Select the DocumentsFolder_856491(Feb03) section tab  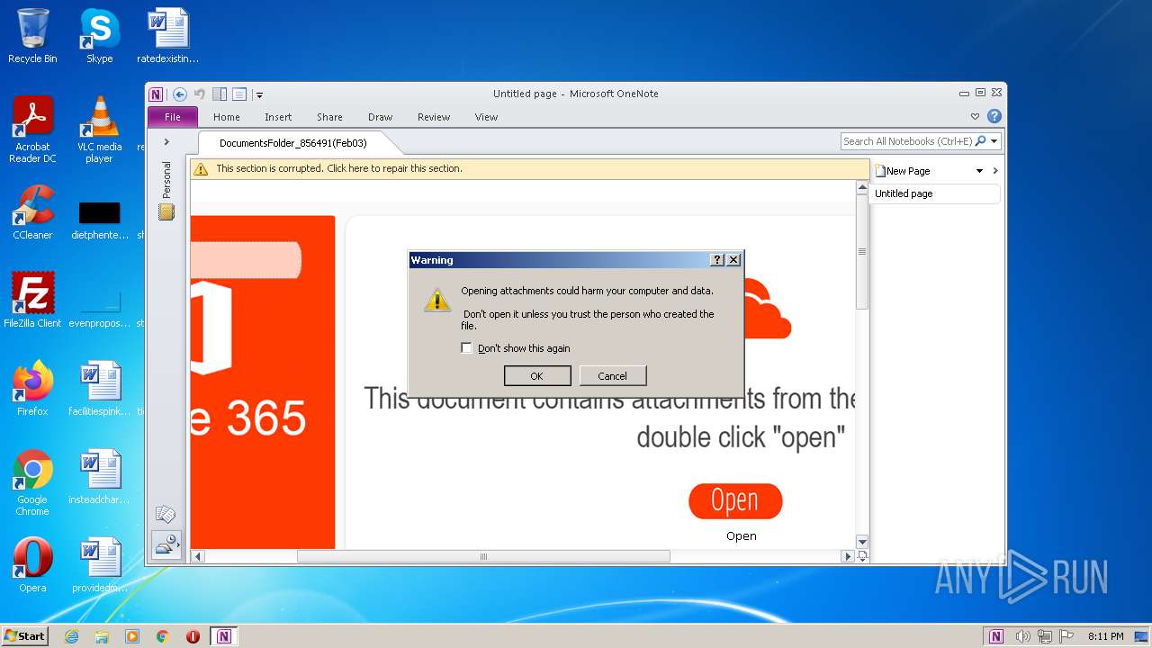[293, 143]
